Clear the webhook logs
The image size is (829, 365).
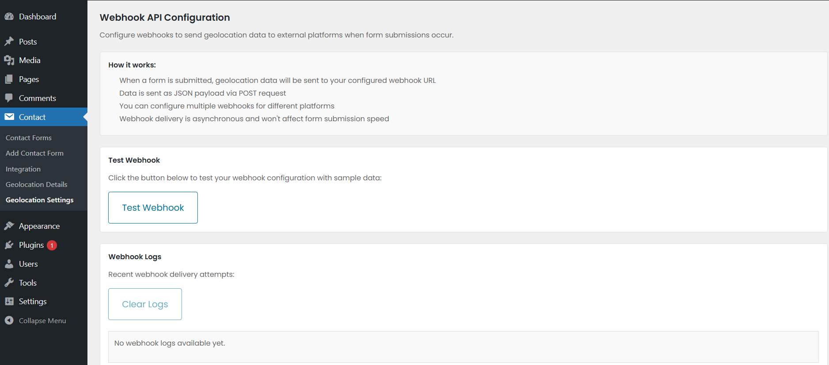(145, 304)
